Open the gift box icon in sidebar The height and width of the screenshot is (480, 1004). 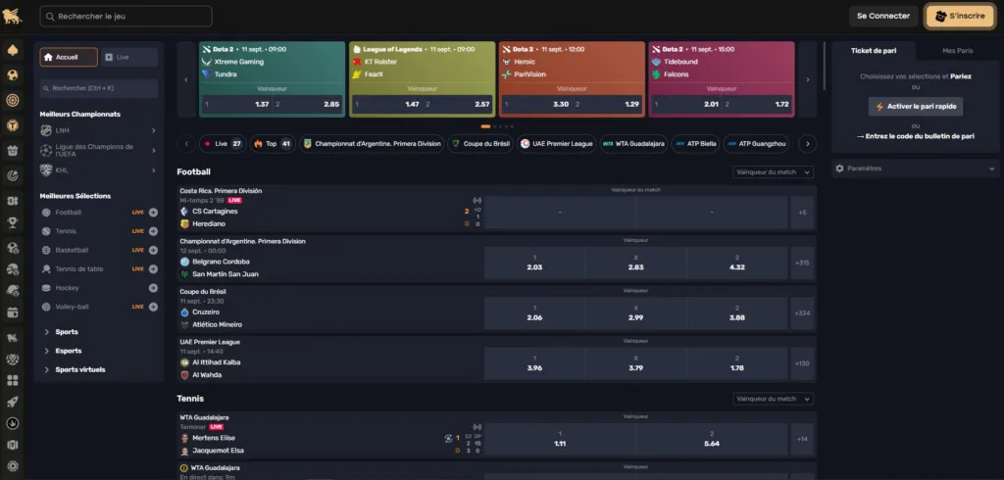pyautogui.click(x=12, y=151)
